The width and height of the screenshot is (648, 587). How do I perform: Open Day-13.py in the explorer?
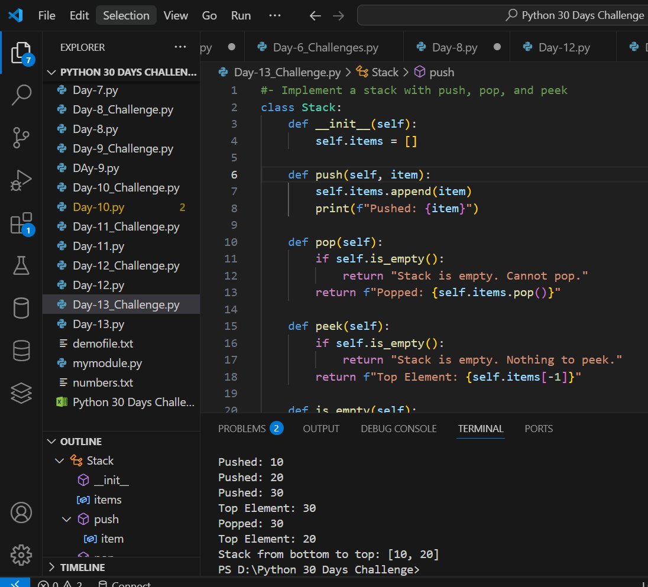click(x=122, y=324)
